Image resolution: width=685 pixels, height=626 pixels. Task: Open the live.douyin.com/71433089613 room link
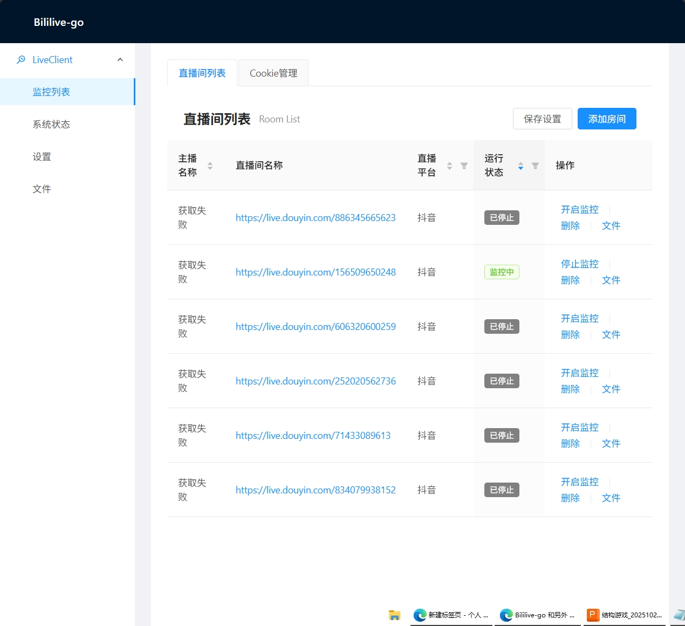click(x=313, y=436)
